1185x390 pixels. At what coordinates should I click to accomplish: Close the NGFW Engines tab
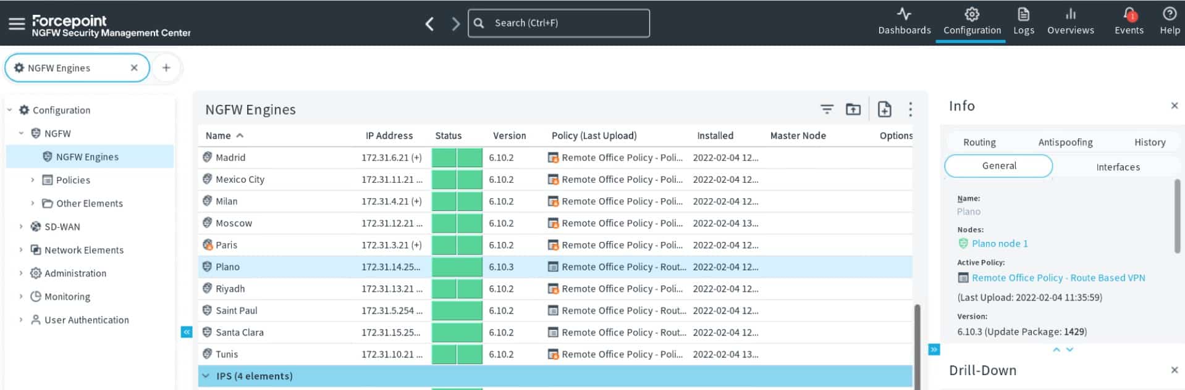pyautogui.click(x=134, y=68)
